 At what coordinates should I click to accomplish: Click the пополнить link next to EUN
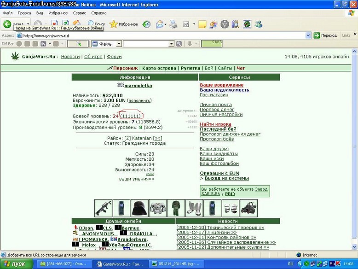(x=139, y=100)
